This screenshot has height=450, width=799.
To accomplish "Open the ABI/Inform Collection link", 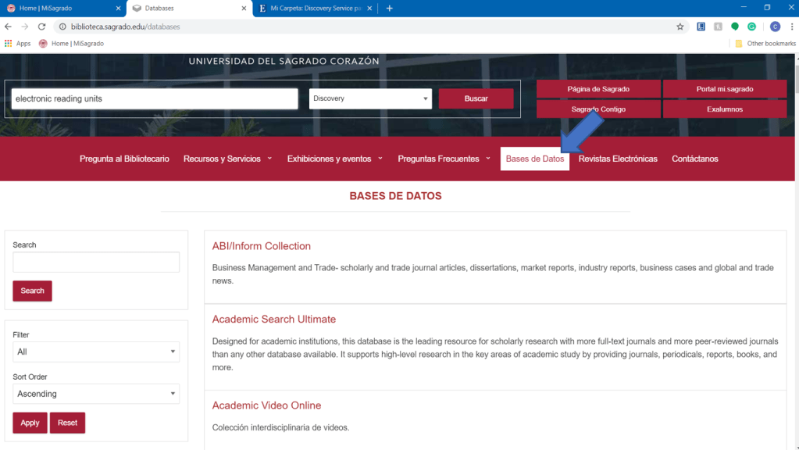I will [x=262, y=246].
